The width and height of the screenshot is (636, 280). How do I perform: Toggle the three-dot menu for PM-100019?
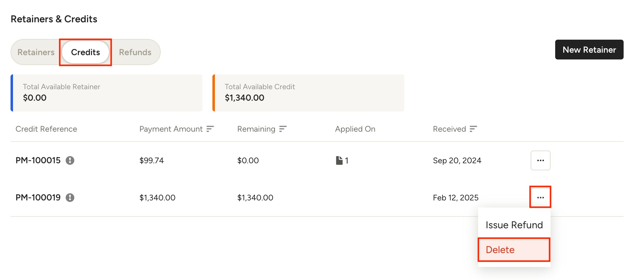pos(541,198)
